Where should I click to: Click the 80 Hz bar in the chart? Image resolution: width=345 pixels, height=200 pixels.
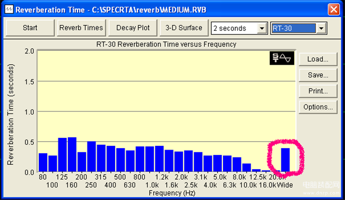tap(43, 162)
